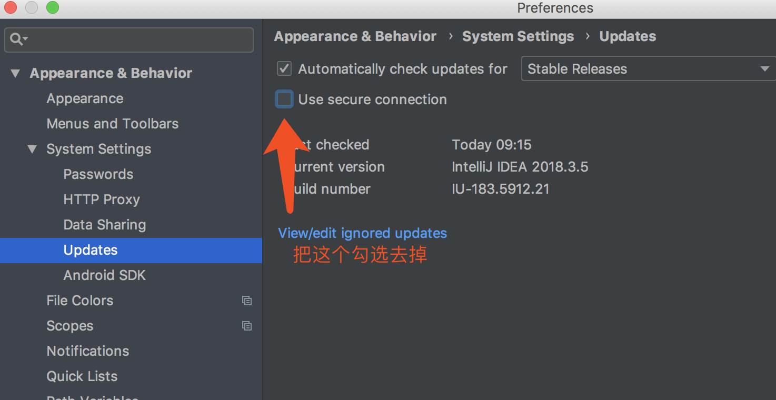
Task: Open the Stable Releases dropdown
Action: point(648,69)
